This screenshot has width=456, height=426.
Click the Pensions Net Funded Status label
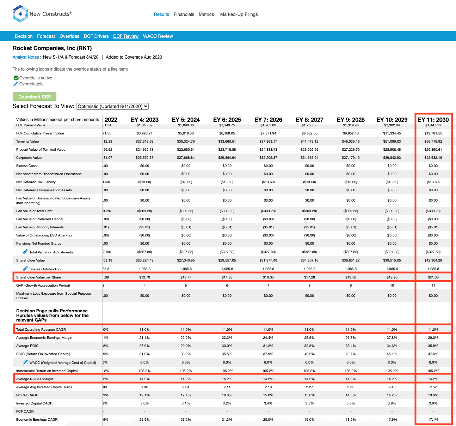click(39, 244)
